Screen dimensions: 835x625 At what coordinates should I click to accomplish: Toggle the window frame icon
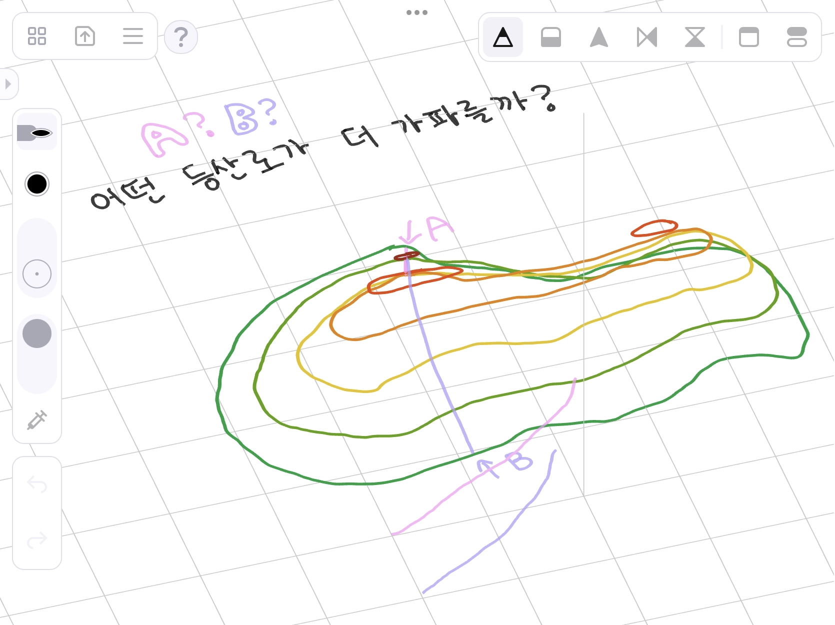point(749,37)
